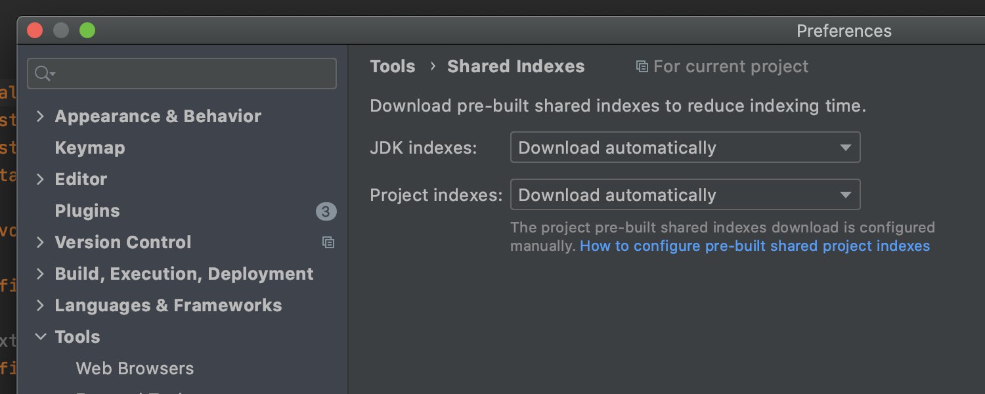Close the Preferences window with red button

tap(35, 30)
